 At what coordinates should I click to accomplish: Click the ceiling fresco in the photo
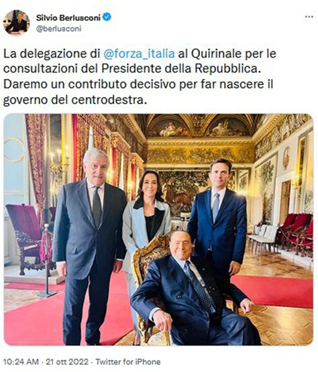pyautogui.click(x=199, y=126)
